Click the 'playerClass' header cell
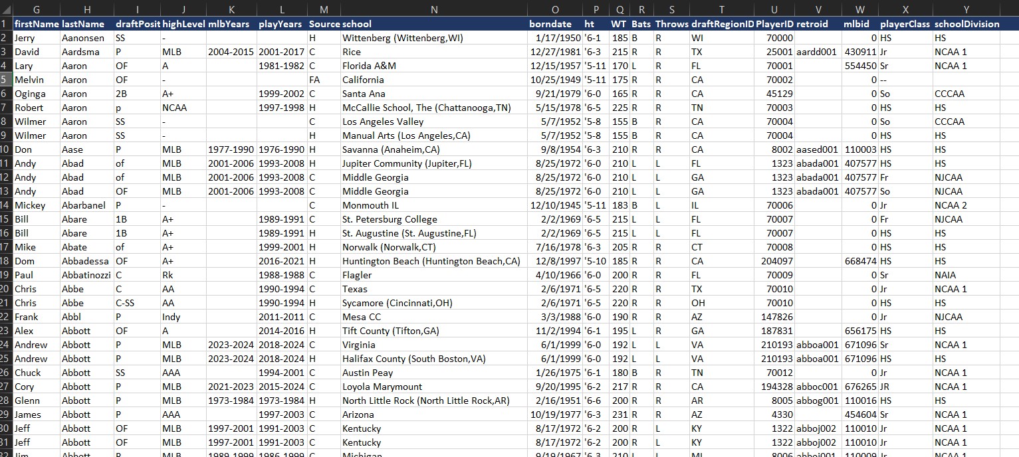Screen dimensions: 1019x457 (905, 24)
